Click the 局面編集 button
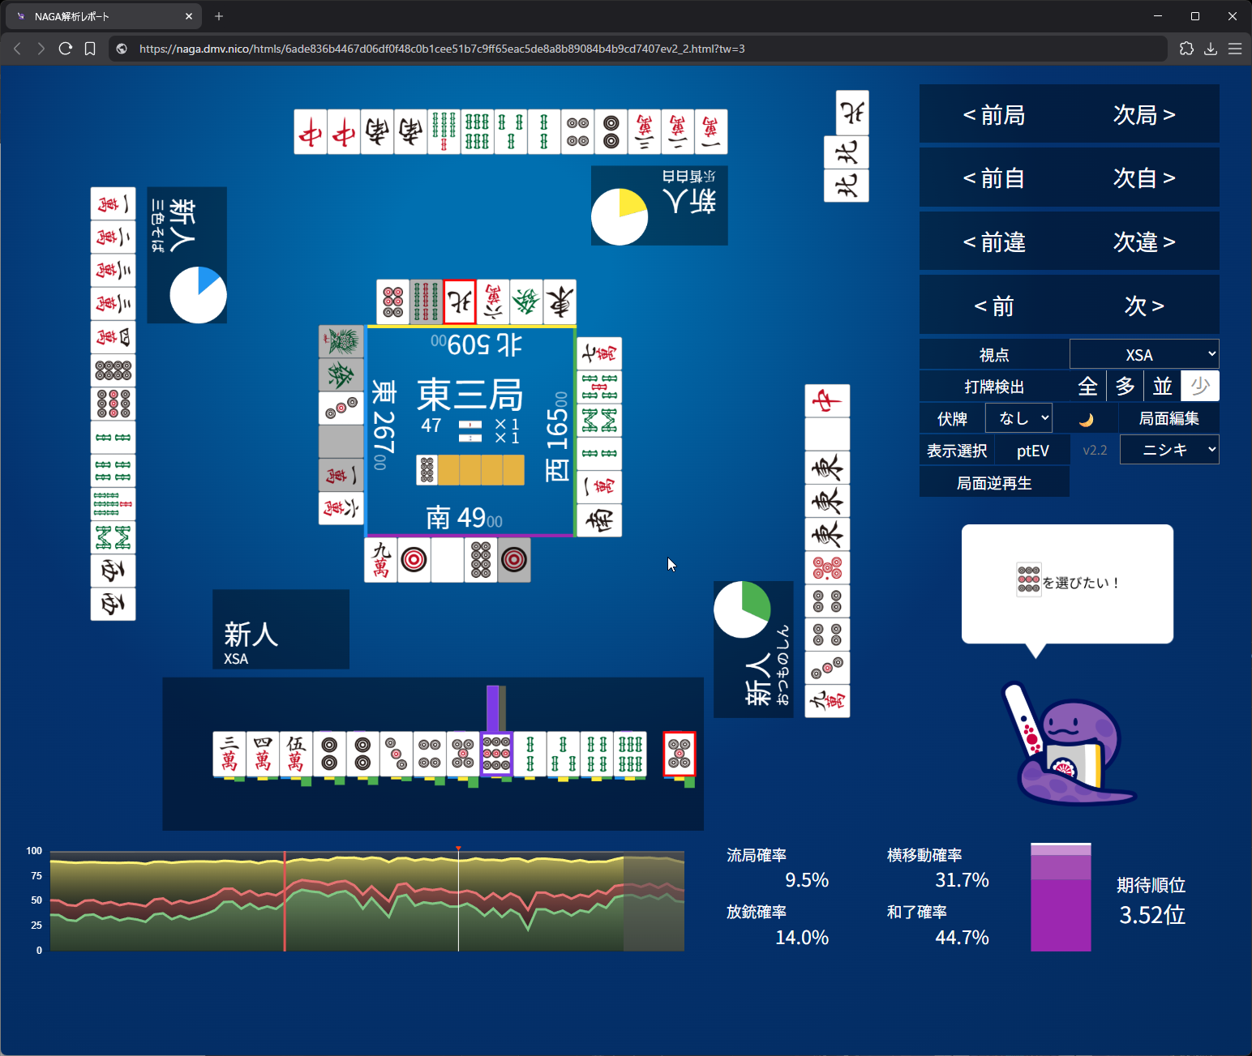This screenshot has height=1056, width=1252. tap(1168, 418)
